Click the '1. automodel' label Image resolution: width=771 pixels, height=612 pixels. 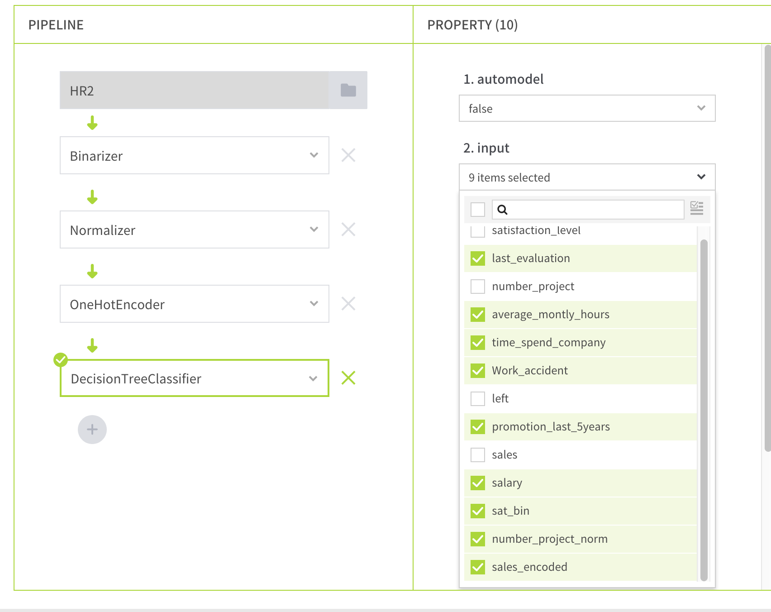[503, 79]
